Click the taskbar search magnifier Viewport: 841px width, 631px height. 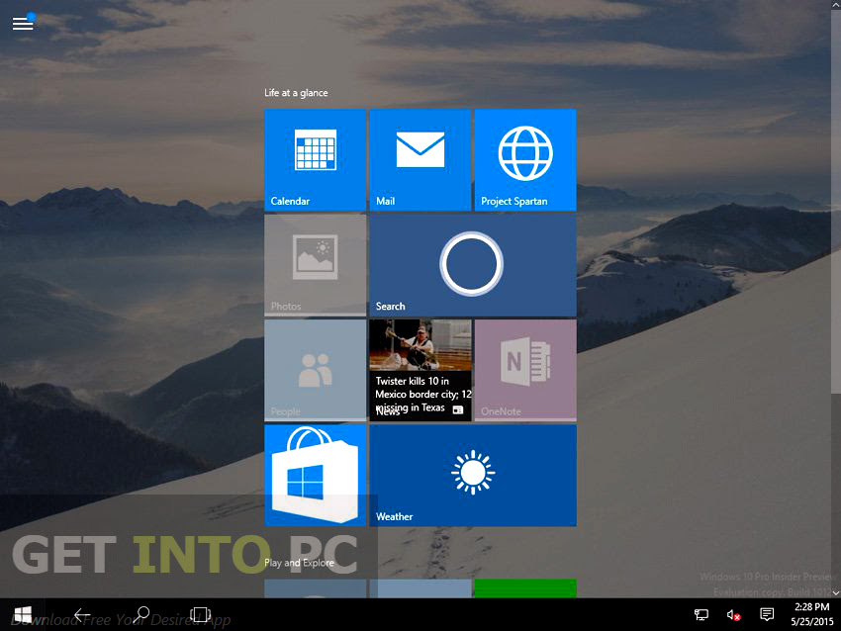click(142, 614)
